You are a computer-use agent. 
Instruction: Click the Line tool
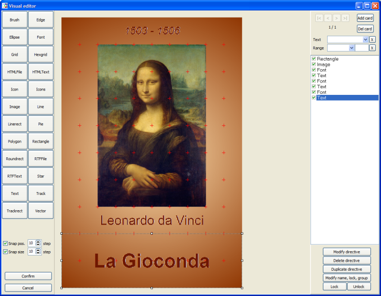40,106
